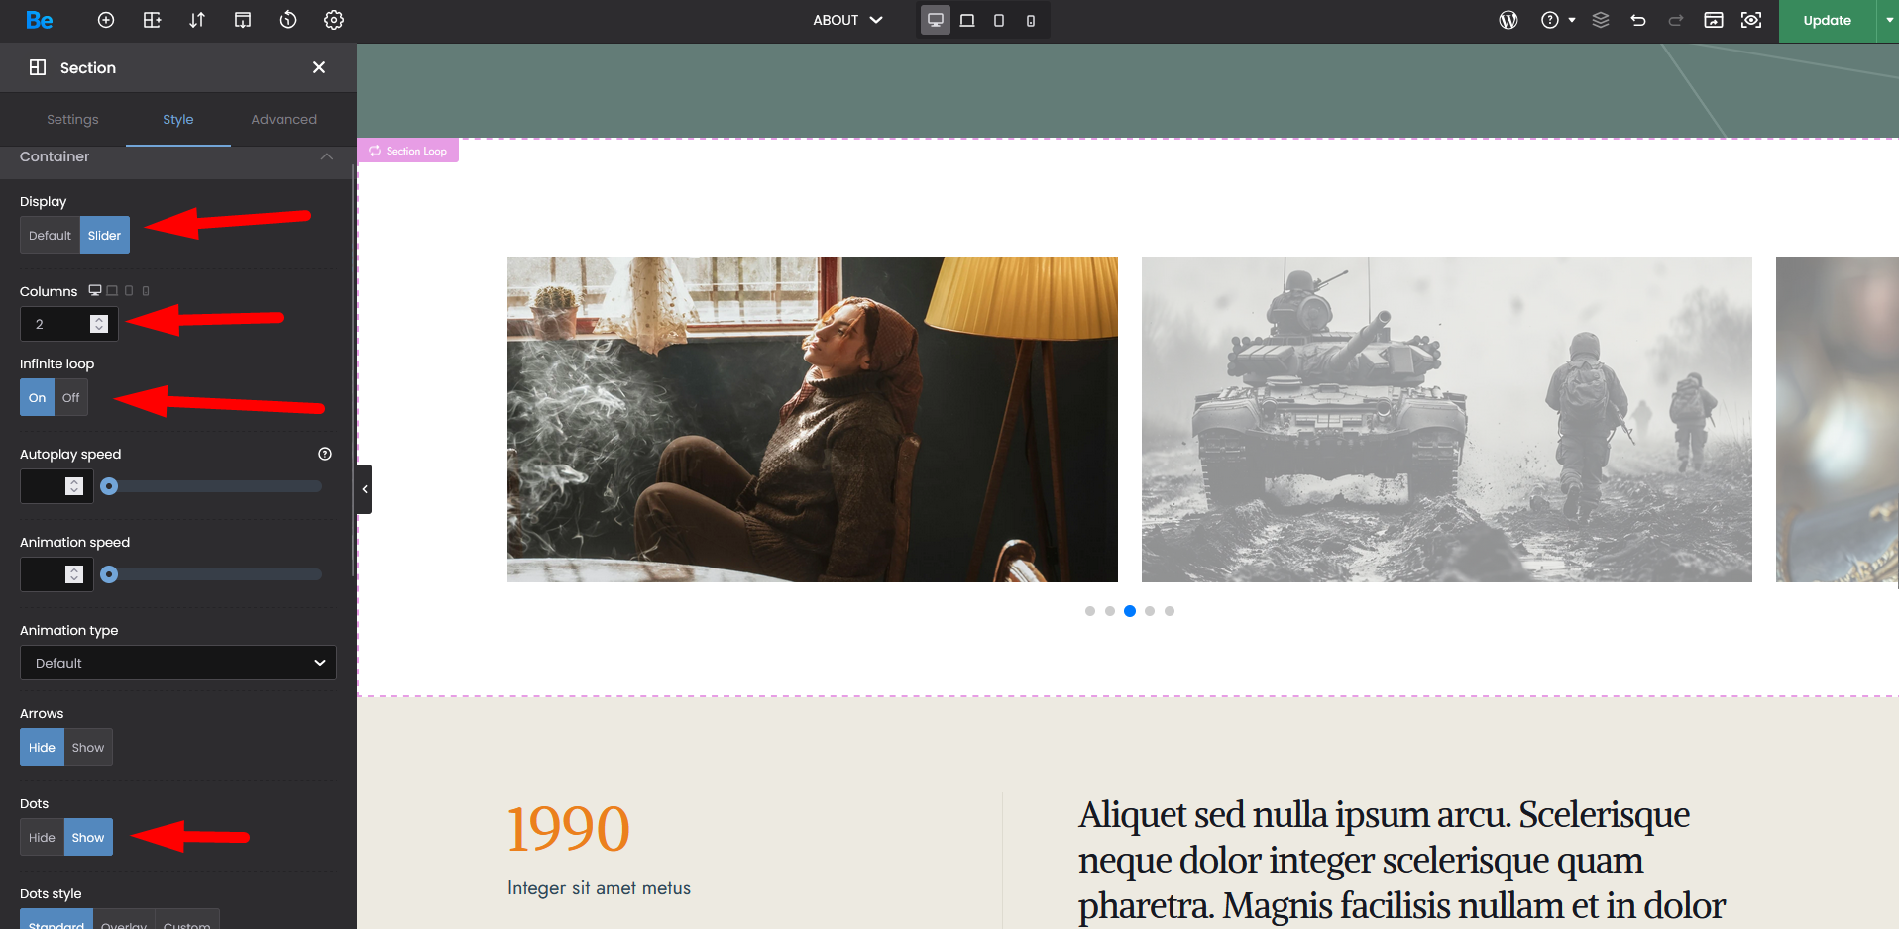Switch to the Settings tab

point(72,119)
